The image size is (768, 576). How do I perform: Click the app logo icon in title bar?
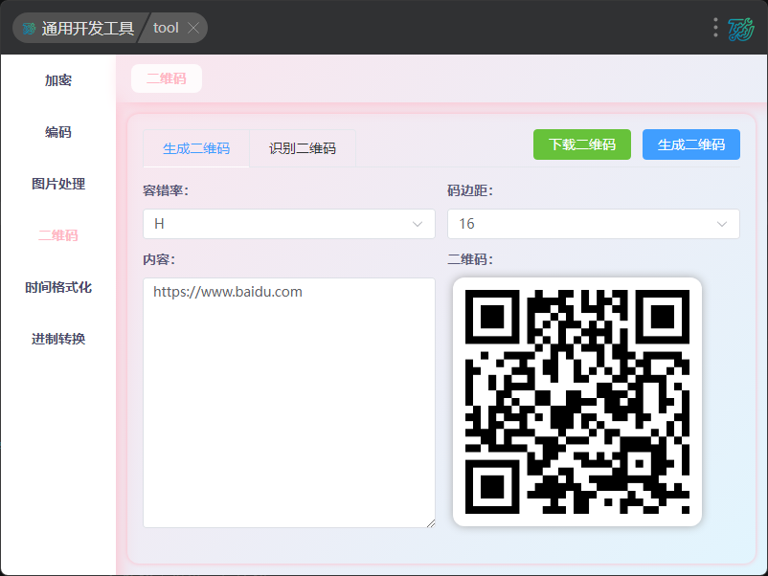[x=29, y=29]
